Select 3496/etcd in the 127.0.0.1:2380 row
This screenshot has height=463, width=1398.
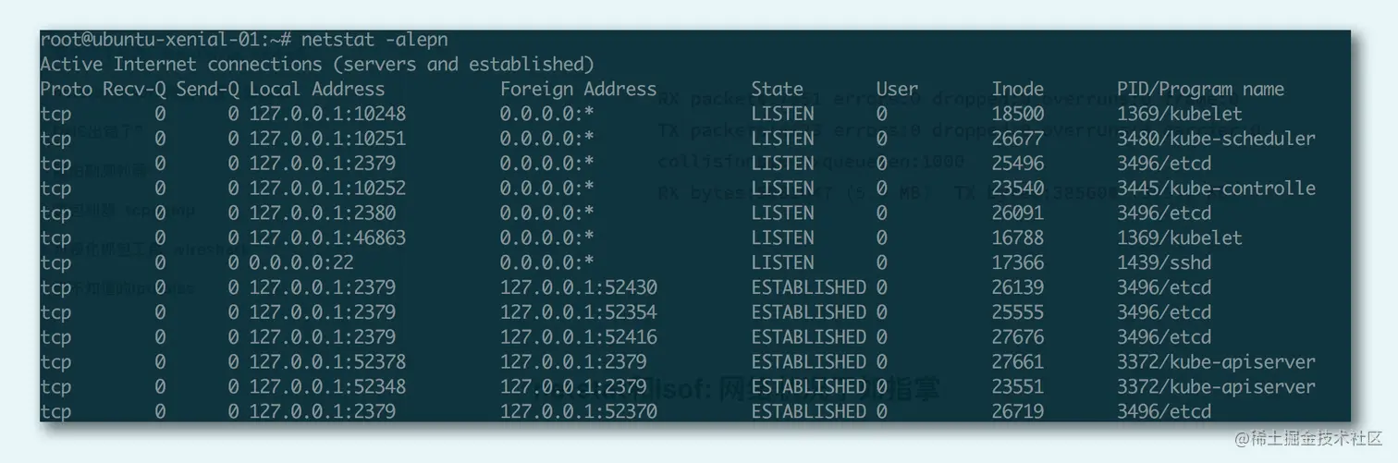pyautogui.click(x=1164, y=213)
